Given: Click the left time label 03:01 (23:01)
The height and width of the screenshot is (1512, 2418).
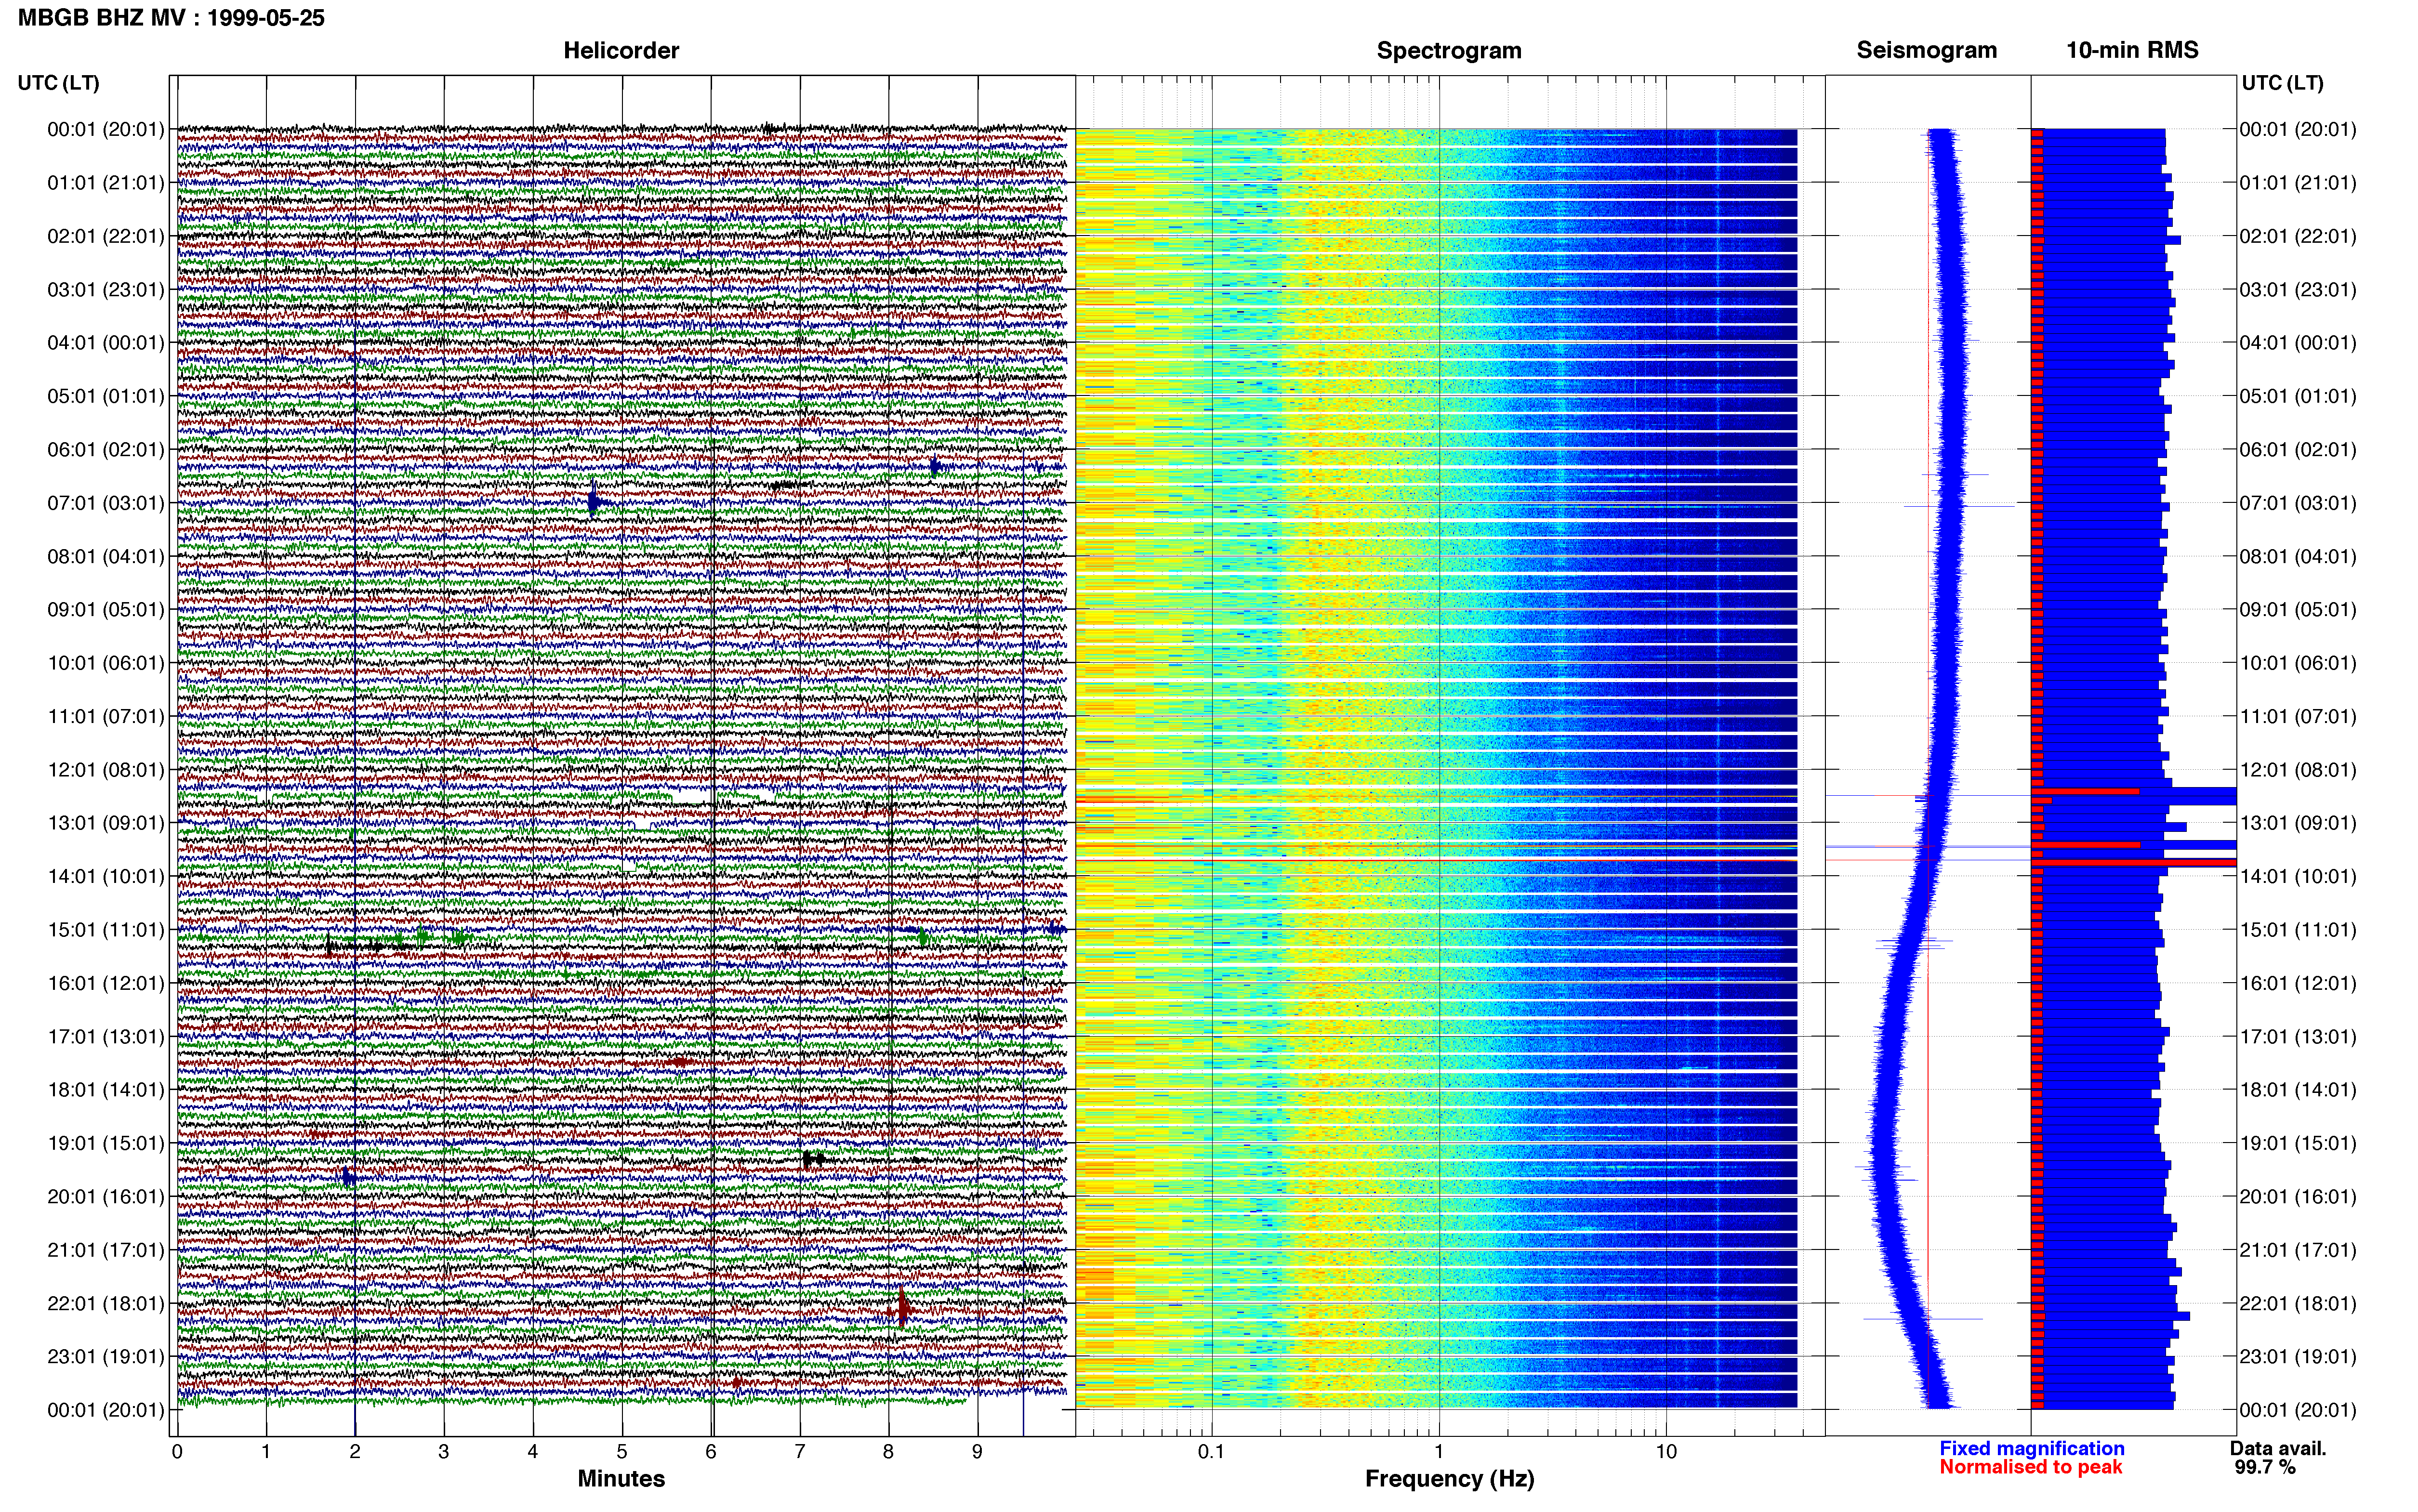Looking at the screenshot, I should click(105, 289).
